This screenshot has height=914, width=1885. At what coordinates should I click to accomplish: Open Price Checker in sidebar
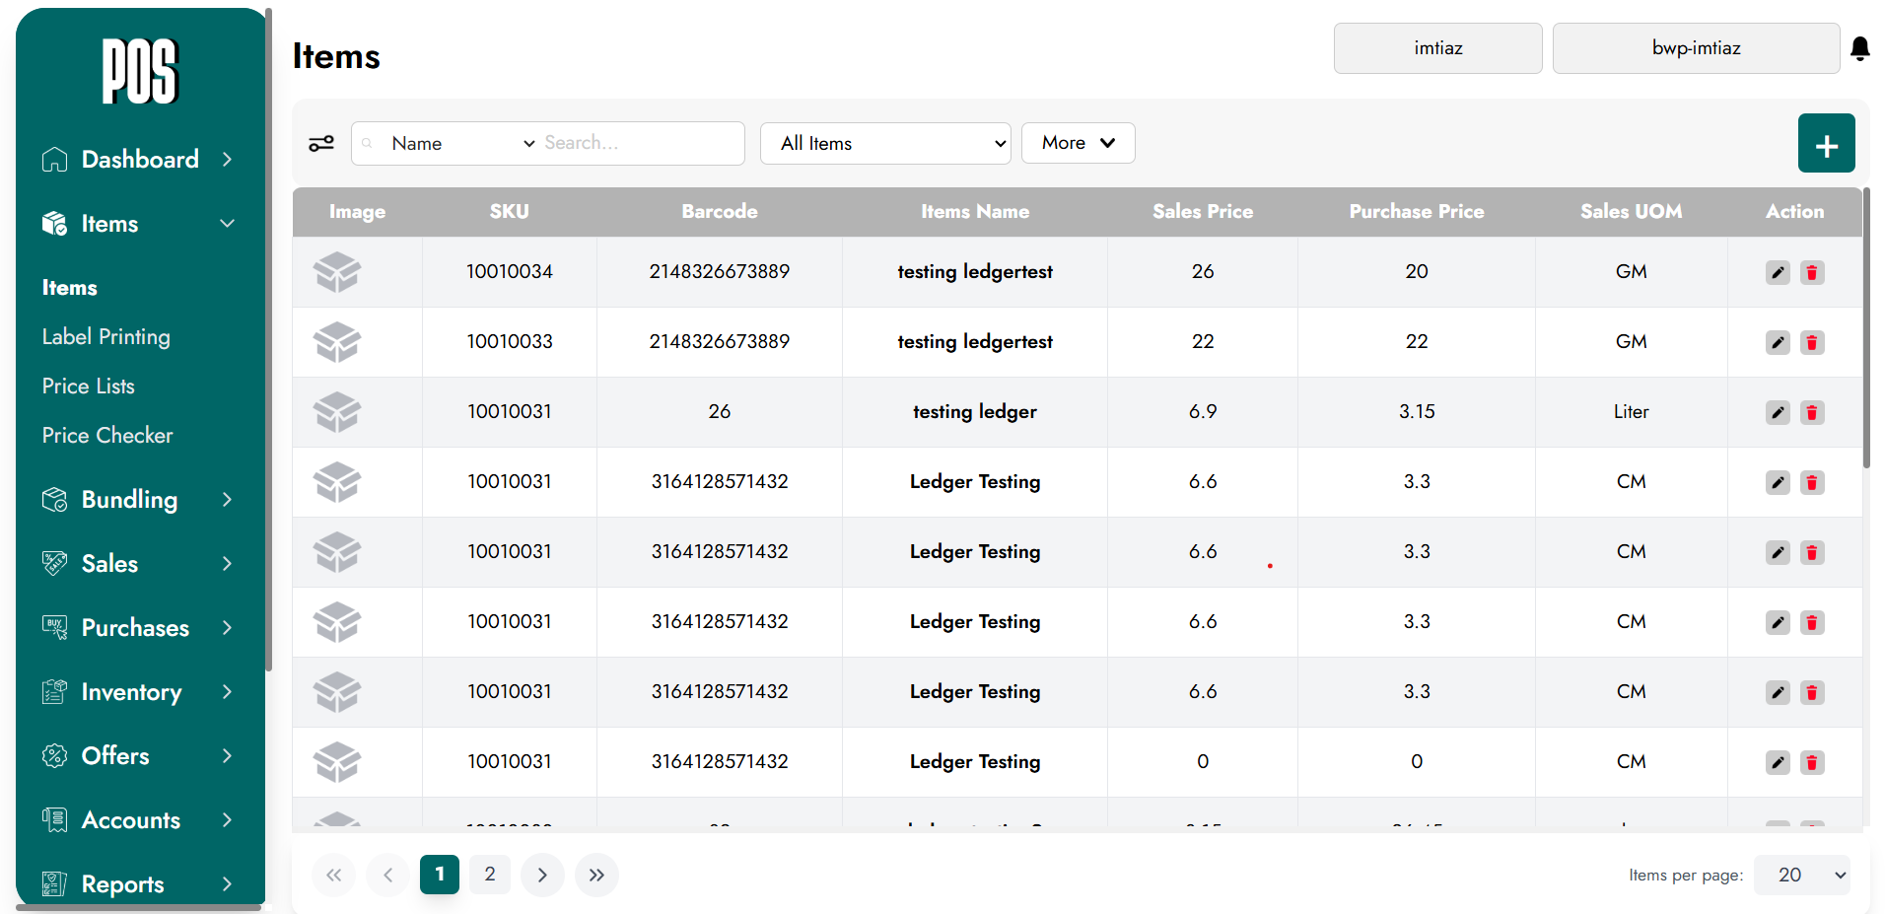click(x=107, y=436)
